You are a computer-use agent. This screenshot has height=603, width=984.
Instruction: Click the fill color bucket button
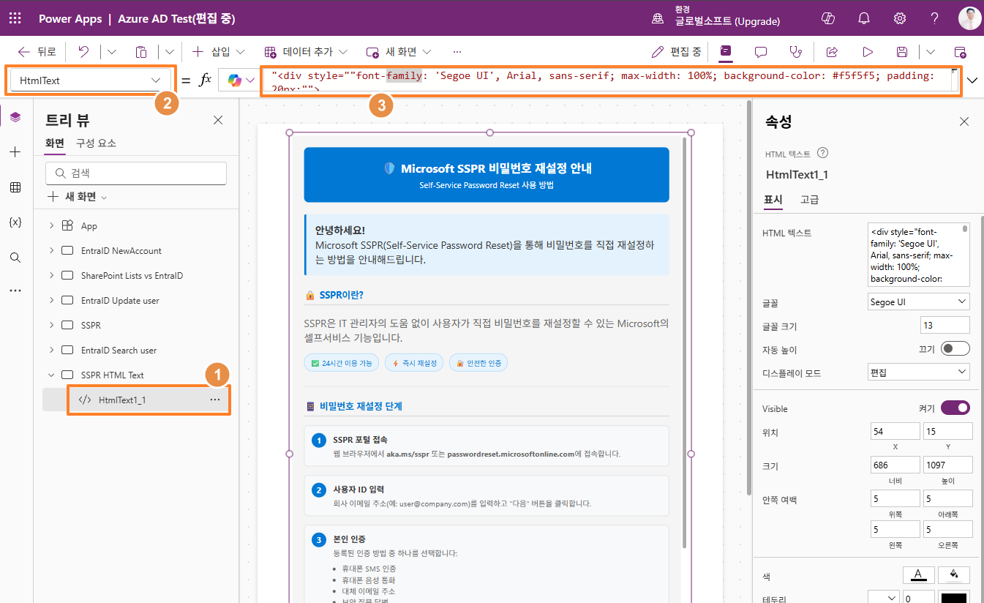pos(954,574)
